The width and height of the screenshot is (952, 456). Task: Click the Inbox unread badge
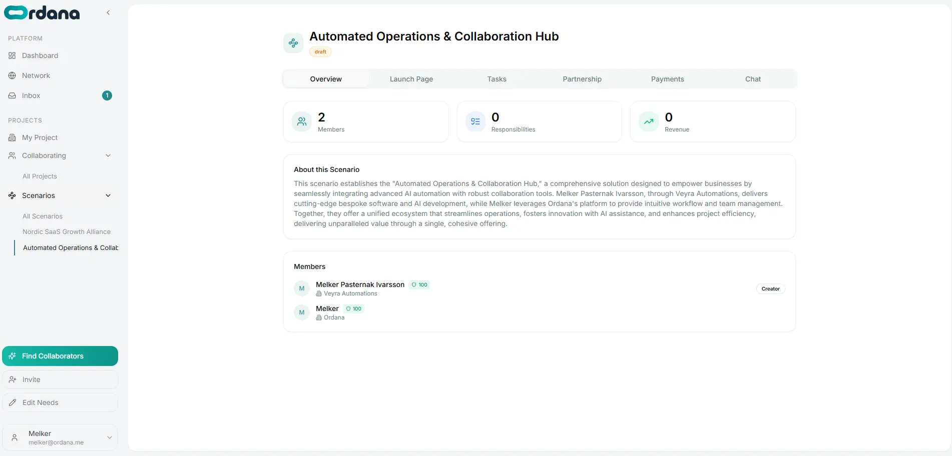(x=107, y=95)
